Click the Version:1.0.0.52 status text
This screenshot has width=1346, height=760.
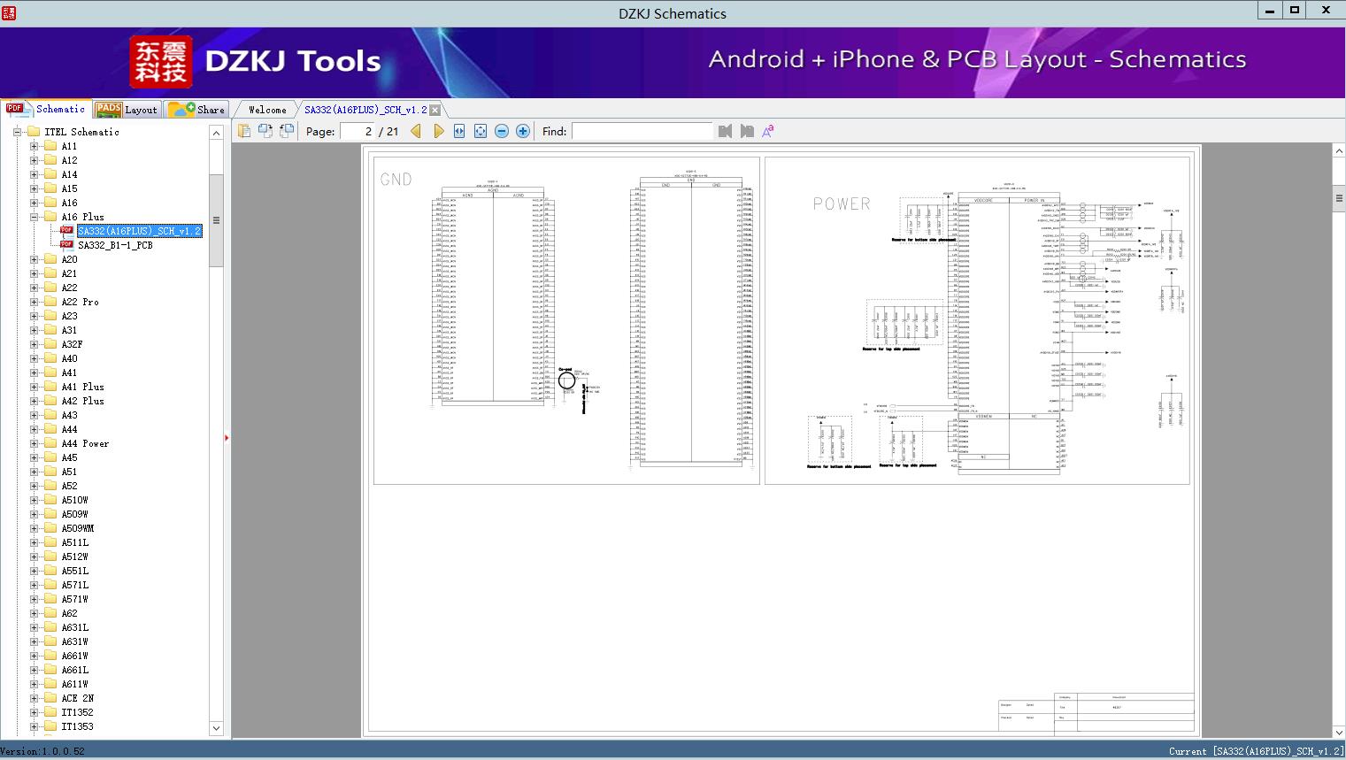click(x=42, y=751)
